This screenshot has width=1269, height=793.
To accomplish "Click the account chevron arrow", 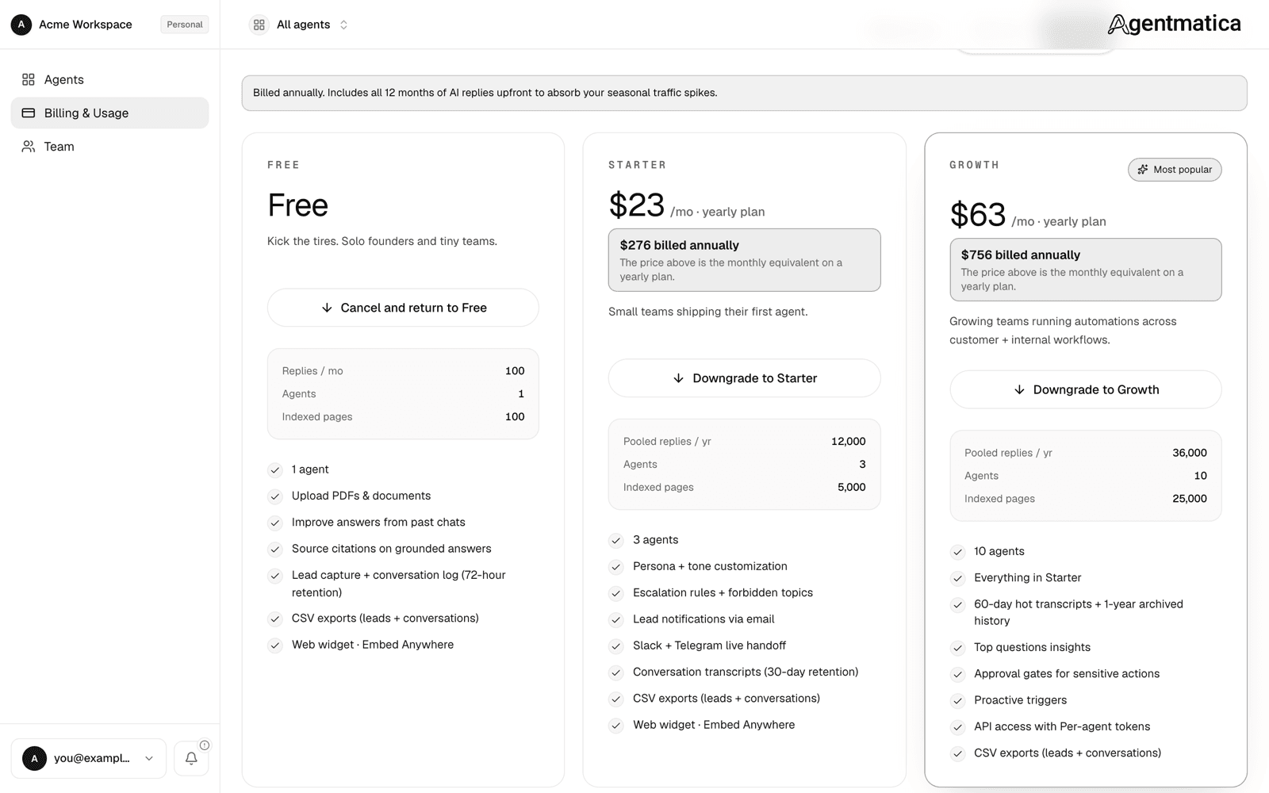I will (x=149, y=759).
